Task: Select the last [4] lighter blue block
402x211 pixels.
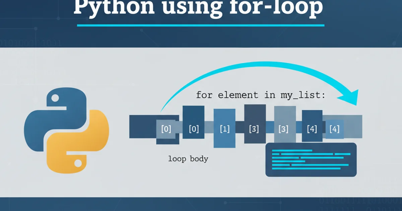Action: coord(335,129)
